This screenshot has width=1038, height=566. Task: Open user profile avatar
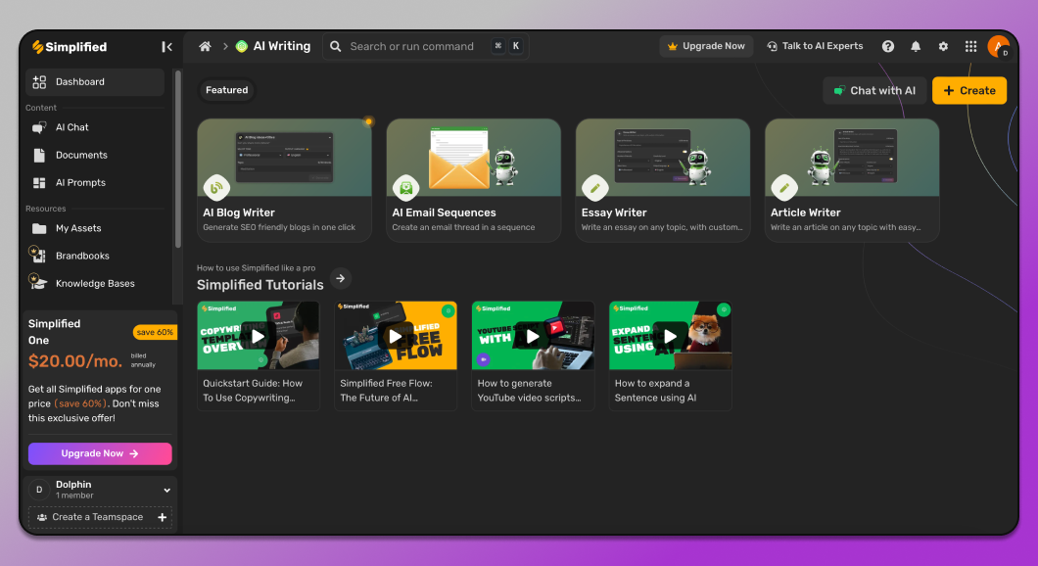[x=998, y=46]
